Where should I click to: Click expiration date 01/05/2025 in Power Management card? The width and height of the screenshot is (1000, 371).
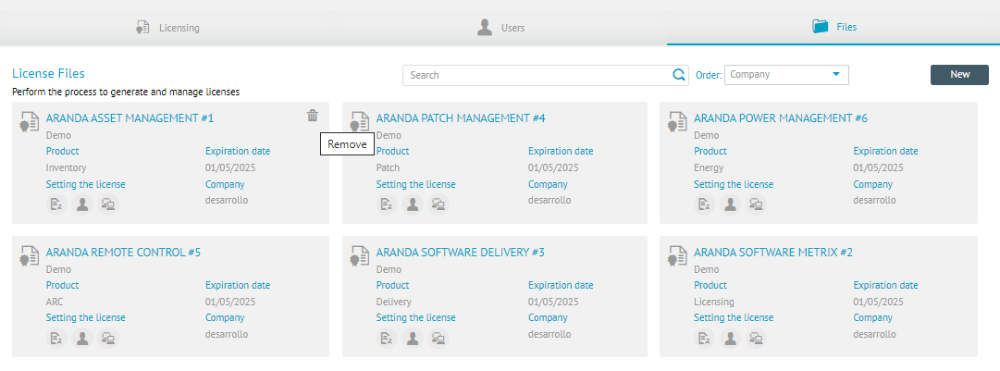(x=878, y=168)
